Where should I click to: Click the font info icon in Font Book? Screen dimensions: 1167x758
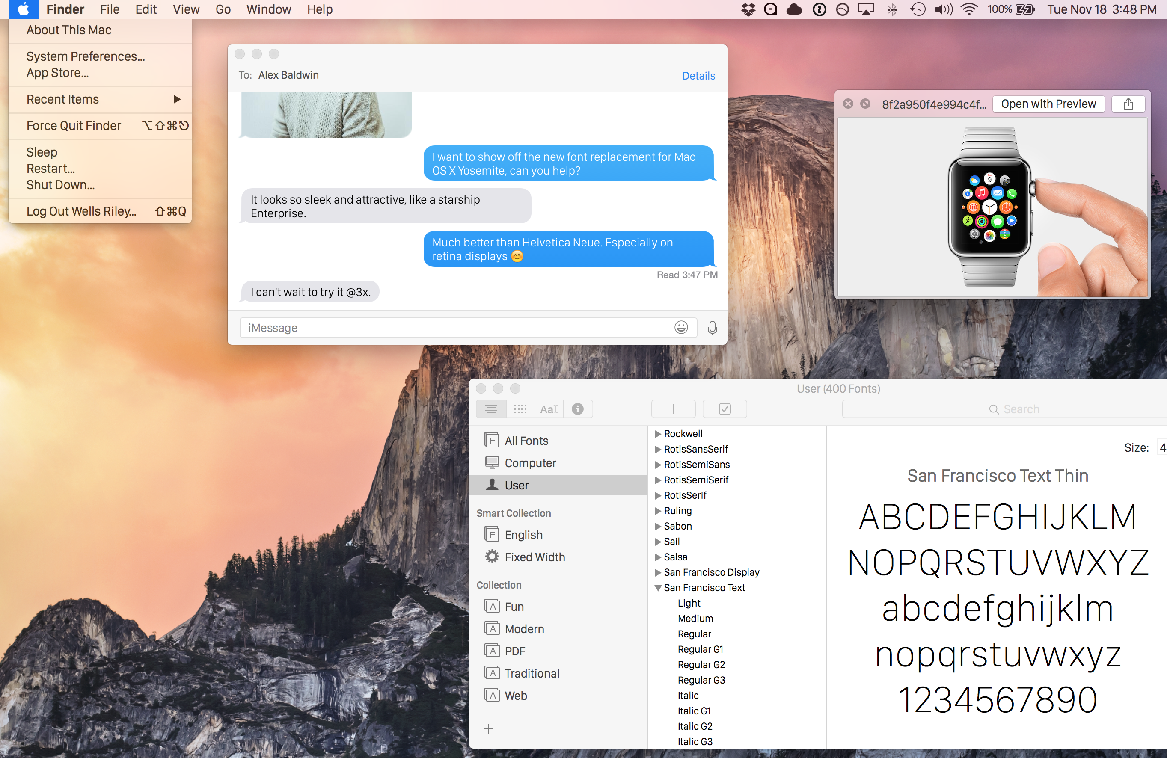[579, 410]
